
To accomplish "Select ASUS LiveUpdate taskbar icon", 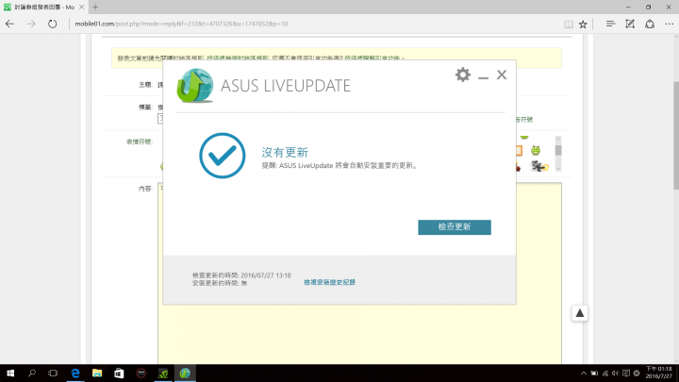I will pyautogui.click(x=185, y=373).
